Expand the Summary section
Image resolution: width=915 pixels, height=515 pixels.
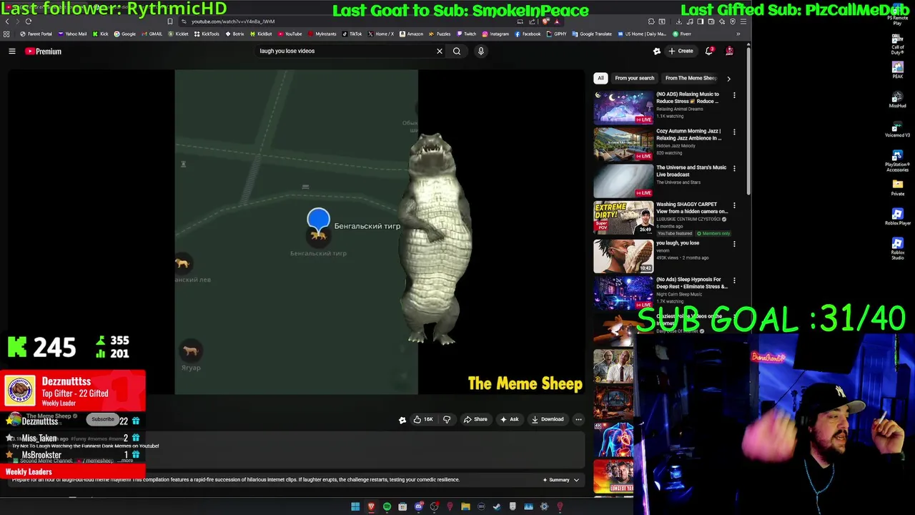(x=561, y=480)
